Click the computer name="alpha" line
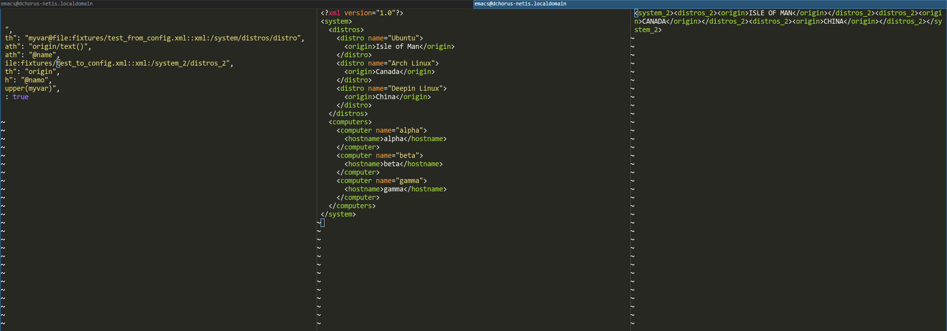This screenshot has height=331, width=947. click(x=382, y=130)
